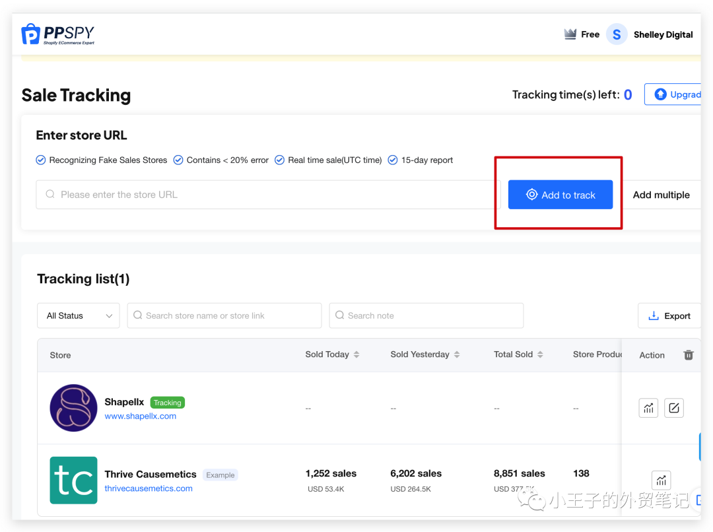
Task: Click '6,202 sales' cell
Action: pos(416,473)
